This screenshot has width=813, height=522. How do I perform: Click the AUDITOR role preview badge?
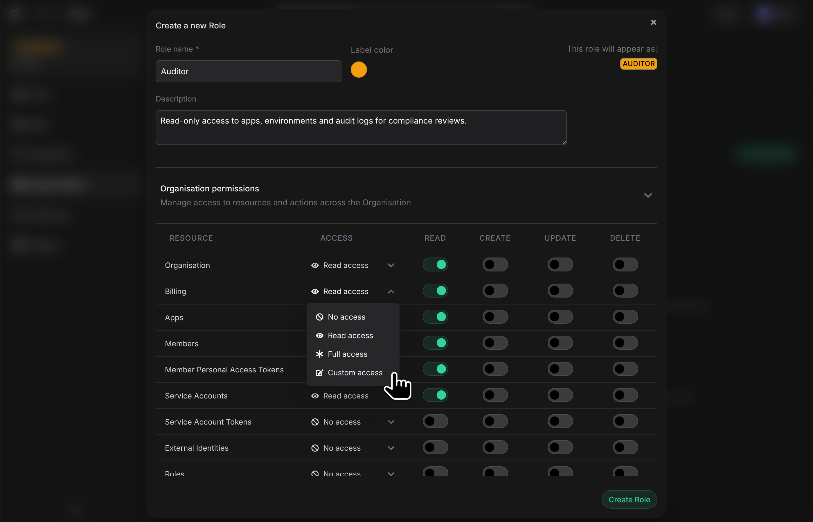coord(638,64)
